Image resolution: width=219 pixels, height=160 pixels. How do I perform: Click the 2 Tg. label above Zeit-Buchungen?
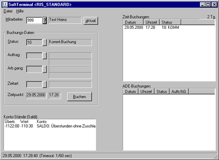(x=211, y=17)
